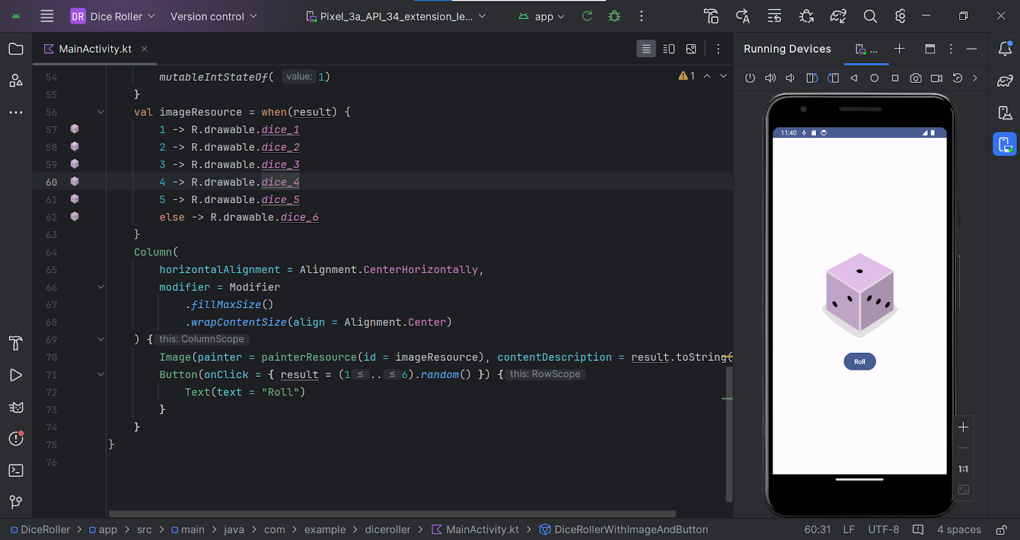Click DiceRollerWithImageAndButton breadcrumb

pyautogui.click(x=623, y=530)
